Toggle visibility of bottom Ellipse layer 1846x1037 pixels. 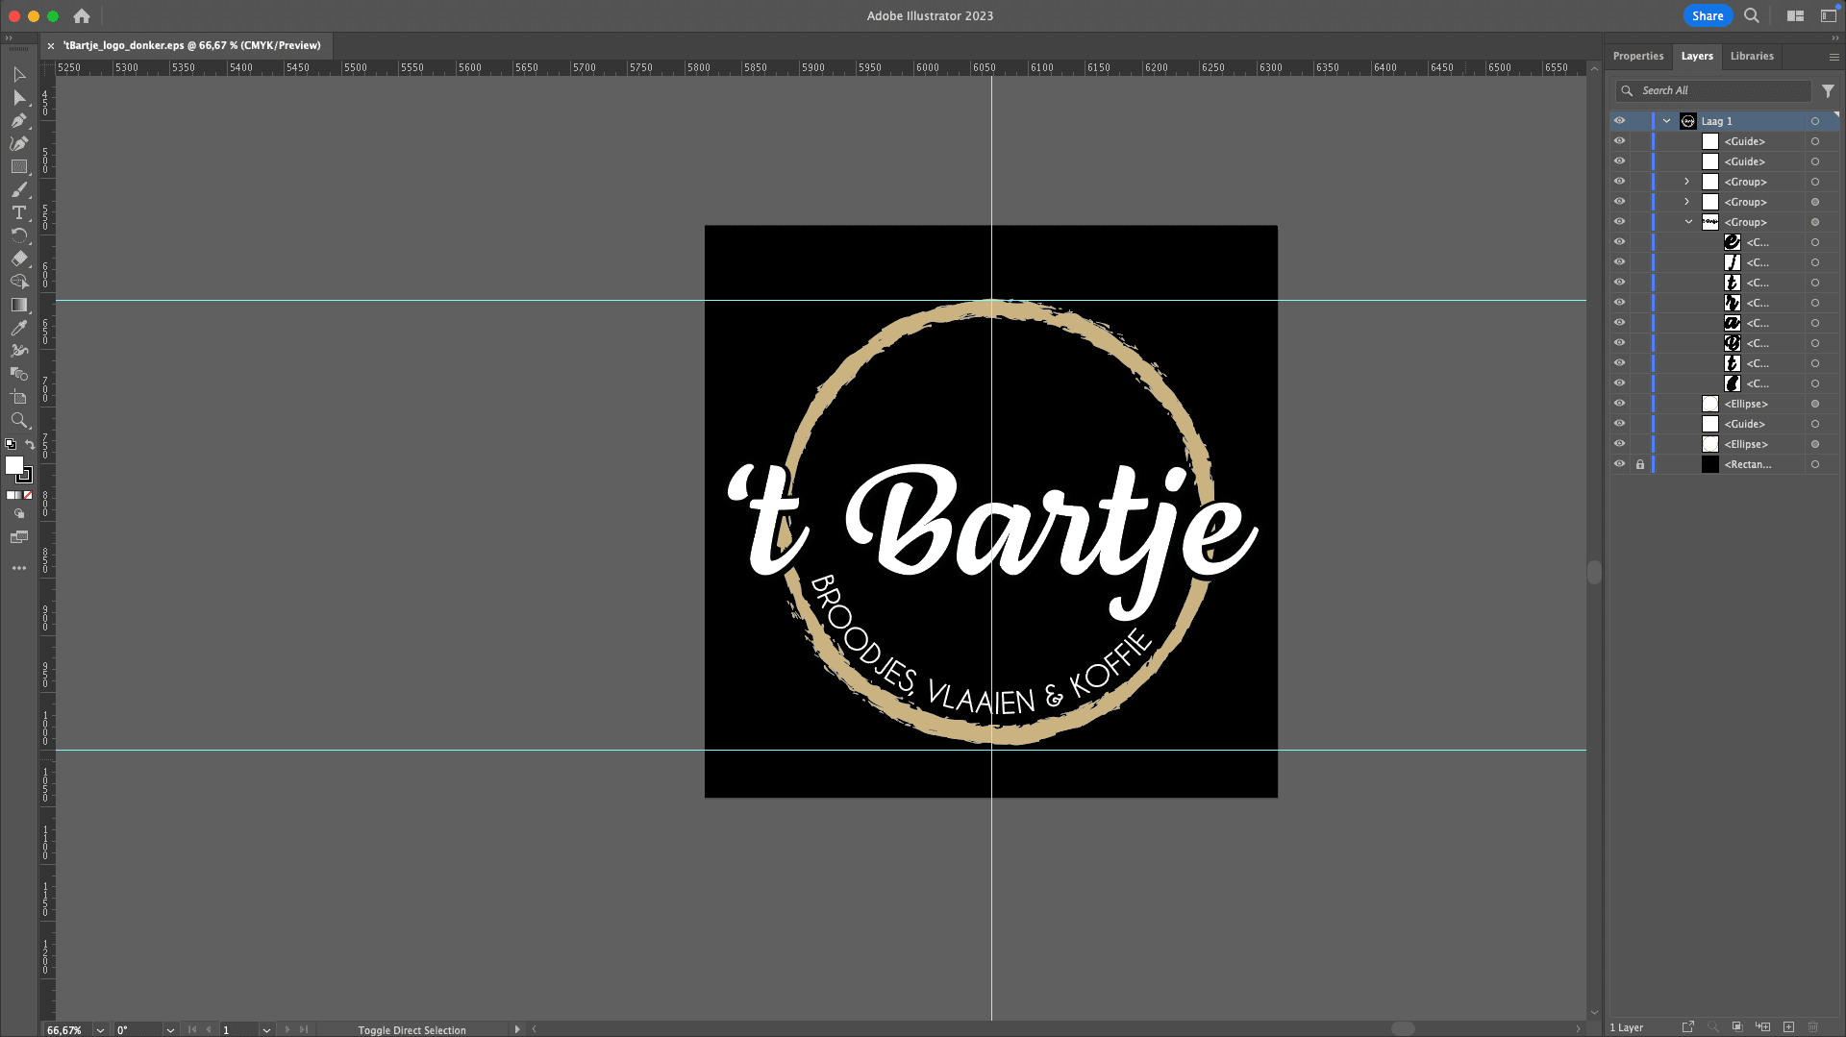pyautogui.click(x=1619, y=444)
